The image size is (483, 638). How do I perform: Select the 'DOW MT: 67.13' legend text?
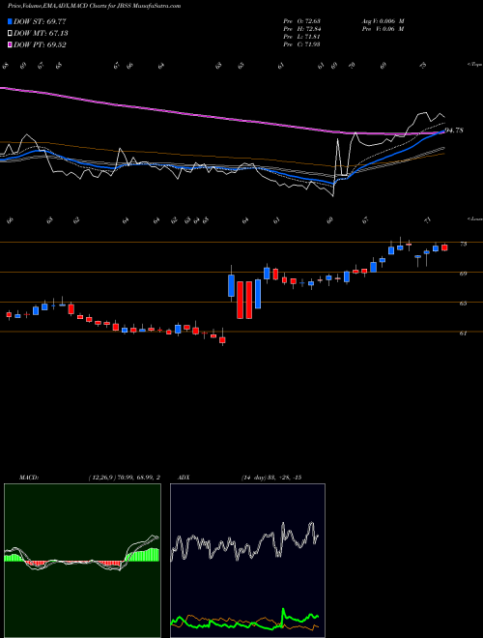click(41, 34)
